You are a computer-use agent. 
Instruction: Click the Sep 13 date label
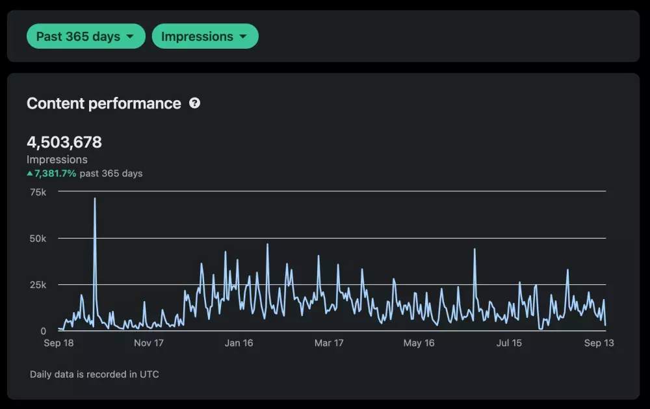(x=598, y=343)
